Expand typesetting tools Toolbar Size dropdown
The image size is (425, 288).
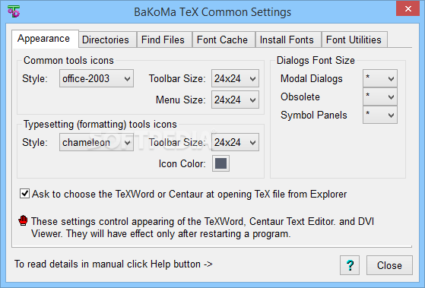pos(235,142)
